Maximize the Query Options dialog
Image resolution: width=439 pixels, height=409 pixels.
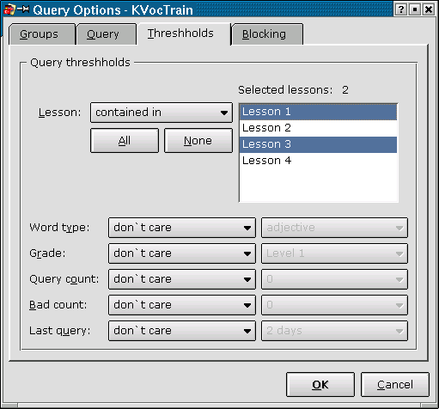(415, 9)
